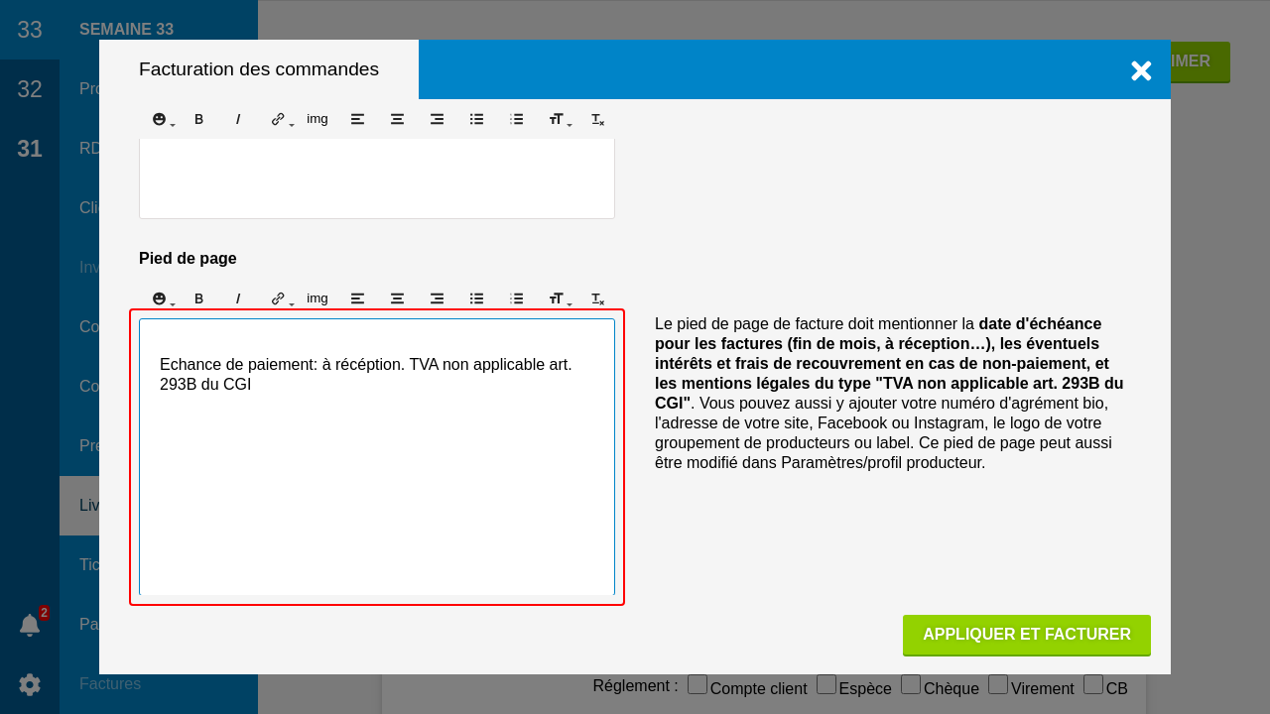The height and width of the screenshot is (714, 1270).
Task: Clear formatting in footer editor toolbar
Action: point(597,298)
